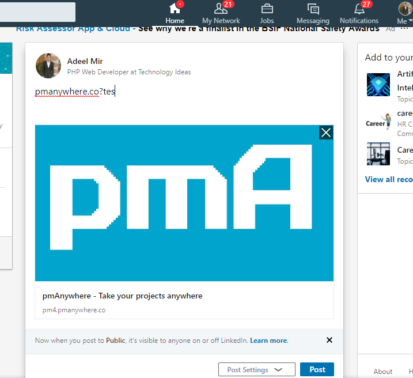Viewport: 413px width, 378px height.
Task: Dismiss the Public post visibility notice
Action: 329,340
